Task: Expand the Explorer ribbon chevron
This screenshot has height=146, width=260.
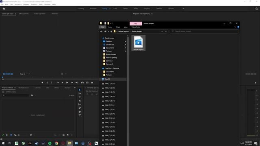Action: 235,27
